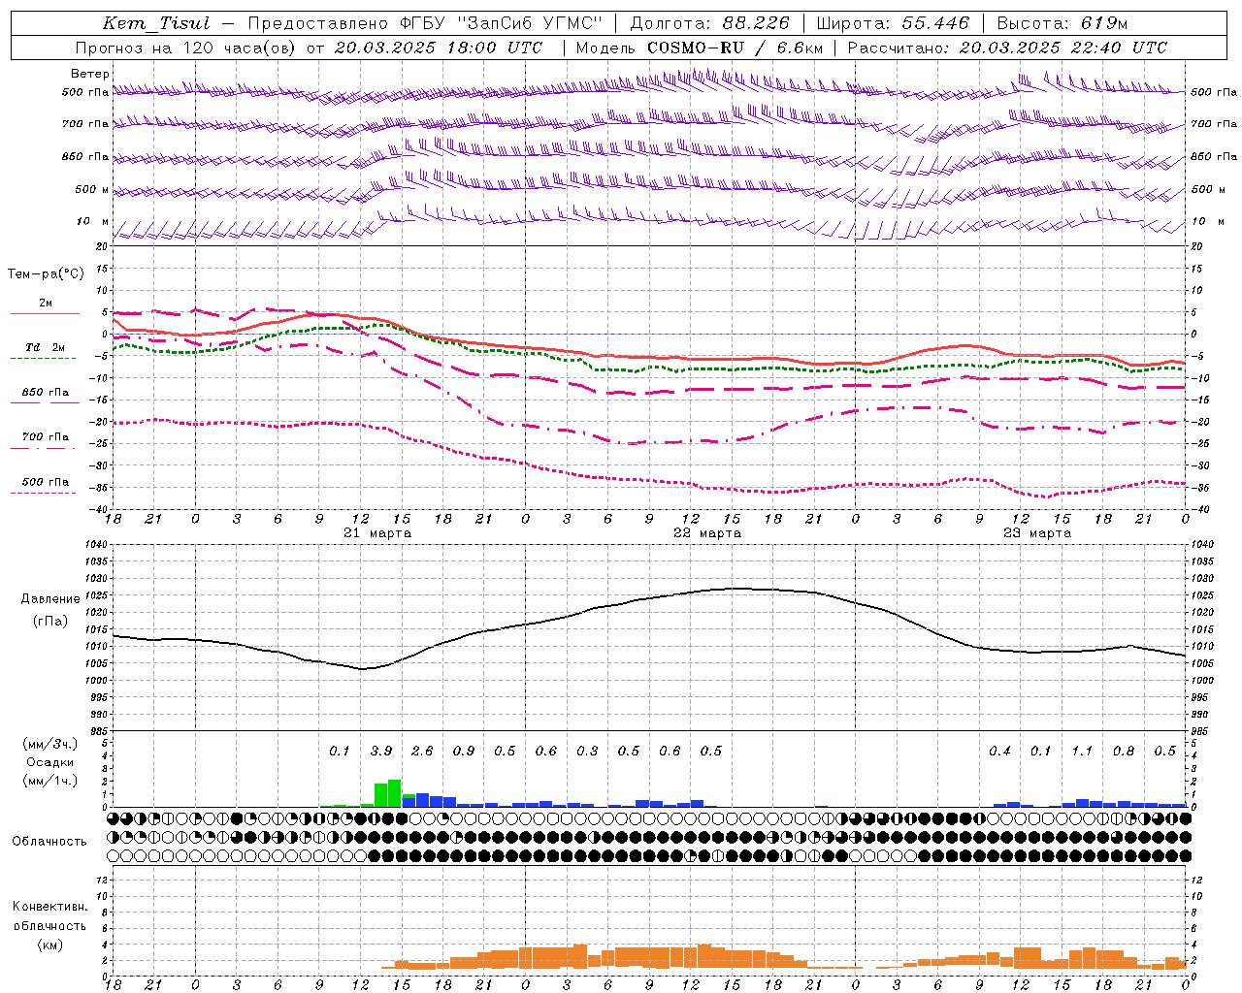Viewport: 1242px width, 993px height.
Task: Click the date label 22 марта
Action: 707,533
